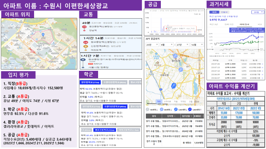The height and width of the screenshot is (149, 266).
Task: Select the blue 광교고등학교 tab in the third school card
Action: (105, 130)
